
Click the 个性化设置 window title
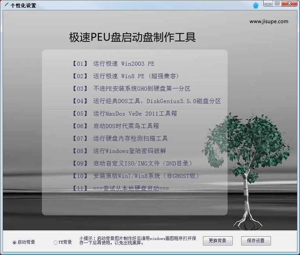pyautogui.click(x=23, y=6)
